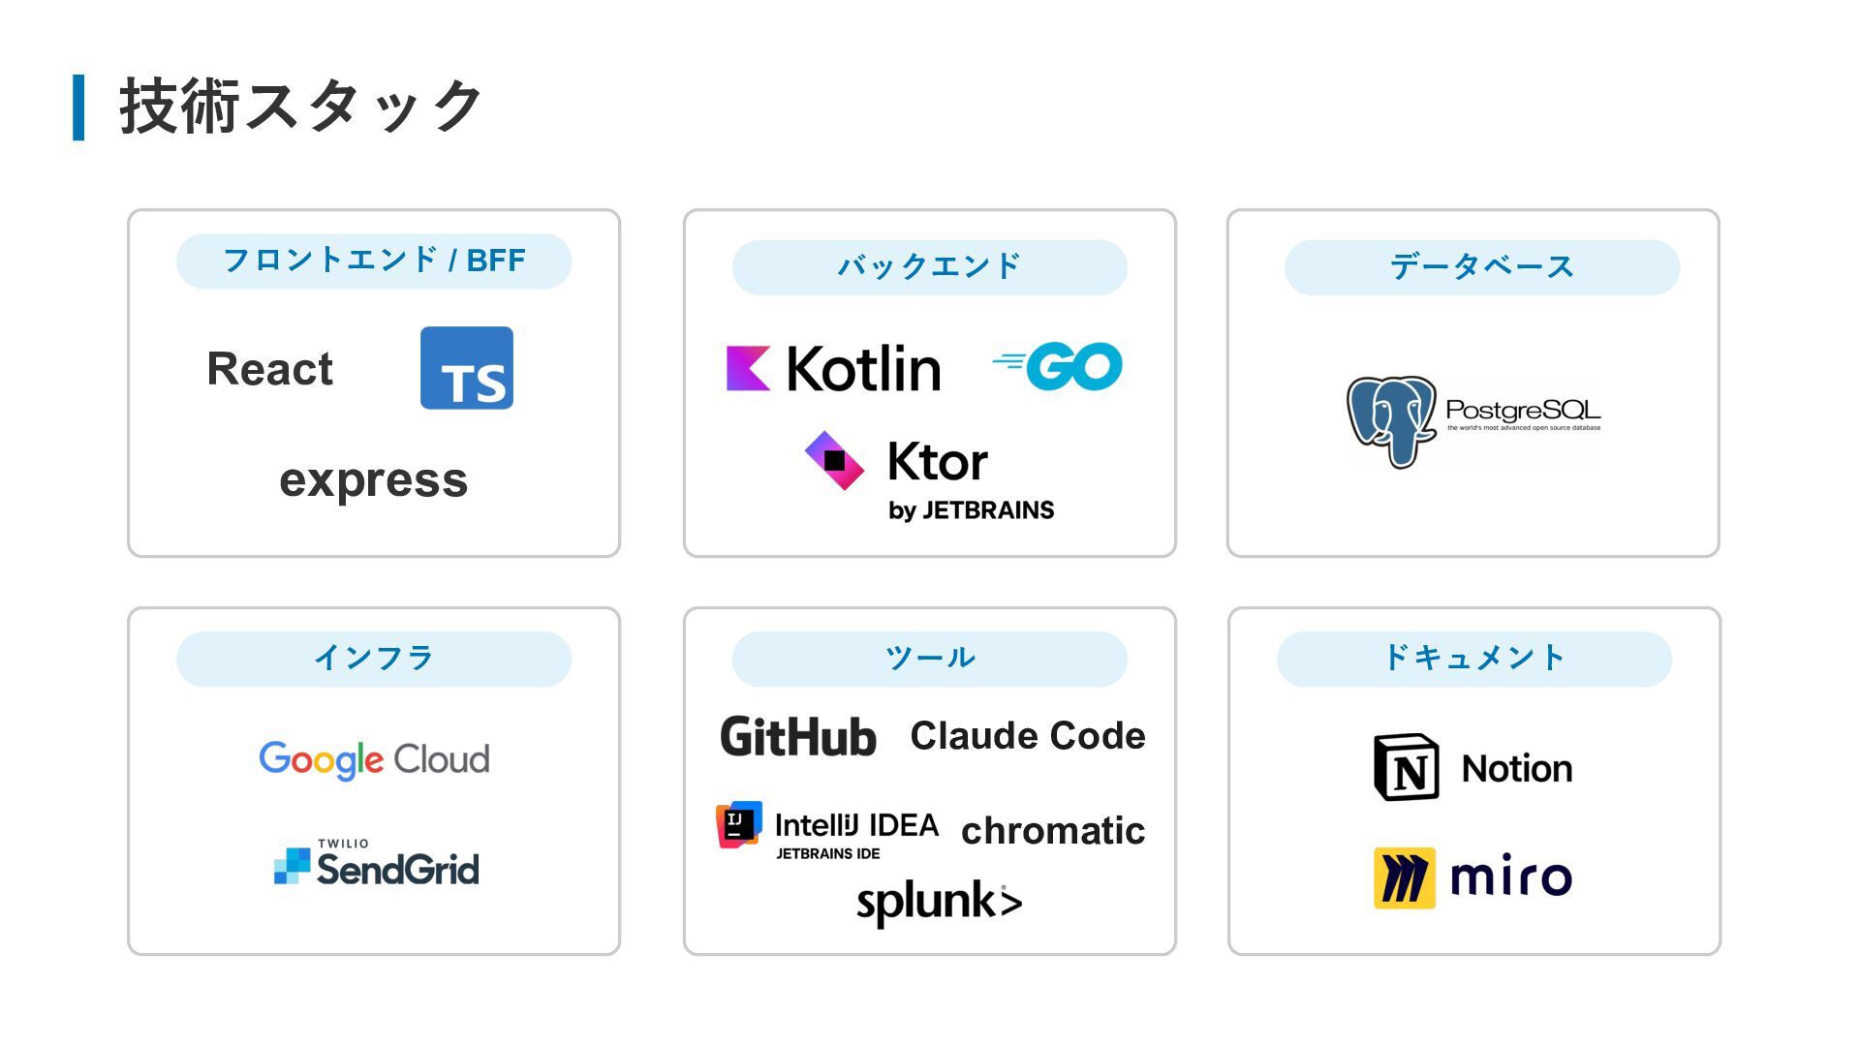This screenshot has width=1860, height=1046.
Task: Select the バックエンド category label
Action: click(930, 267)
